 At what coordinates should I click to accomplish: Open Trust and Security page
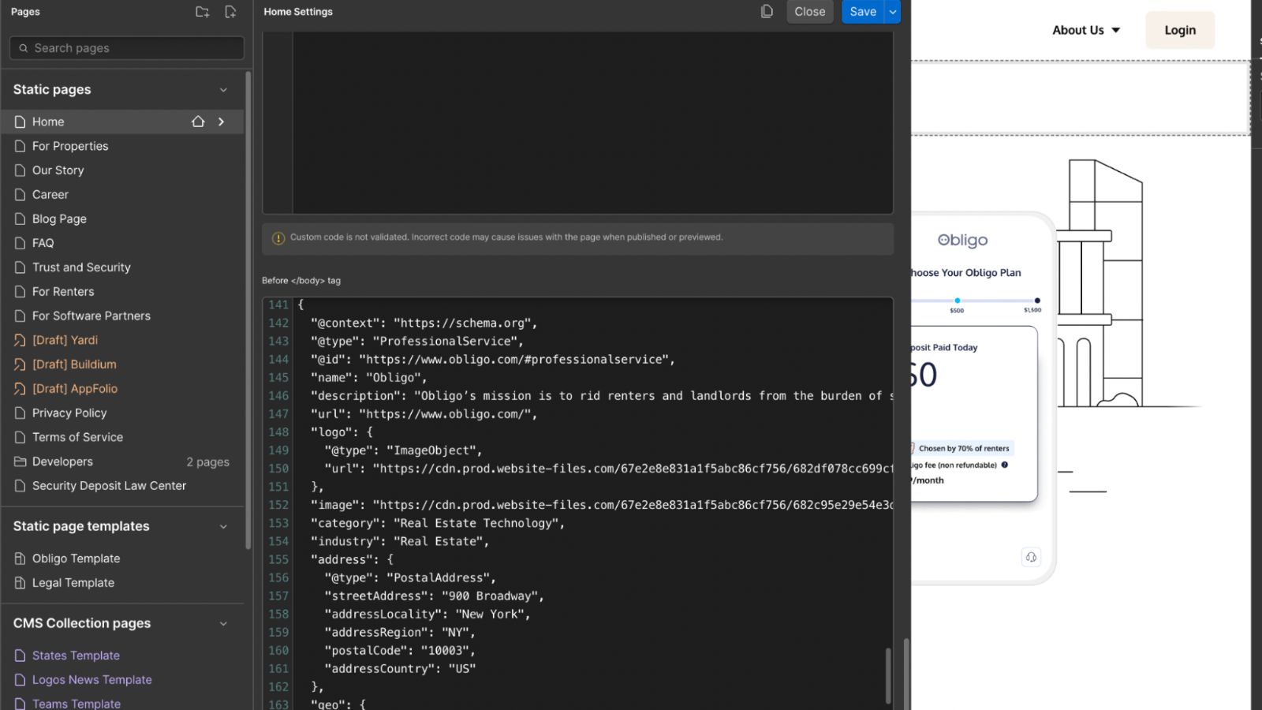pos(122,267)
